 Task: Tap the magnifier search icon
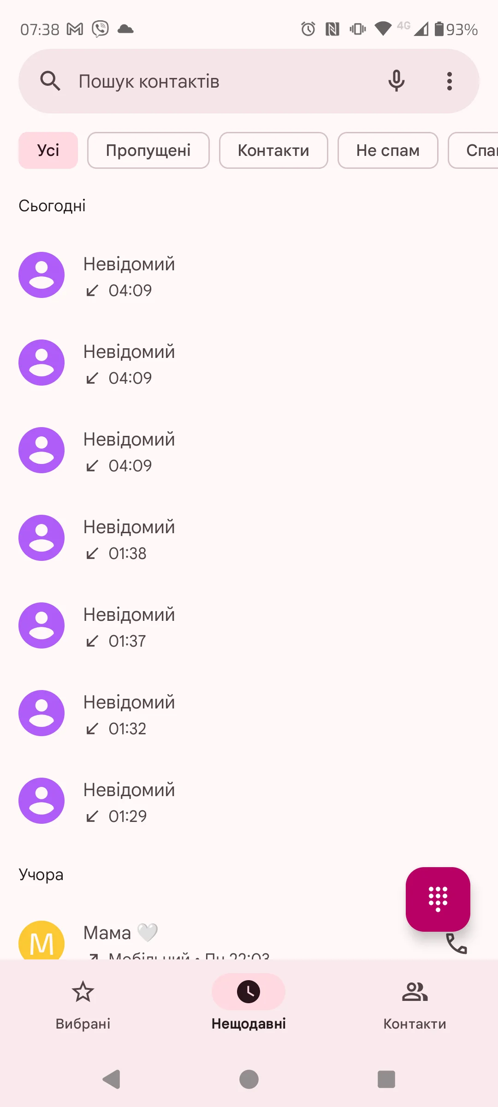coord(50,81)
